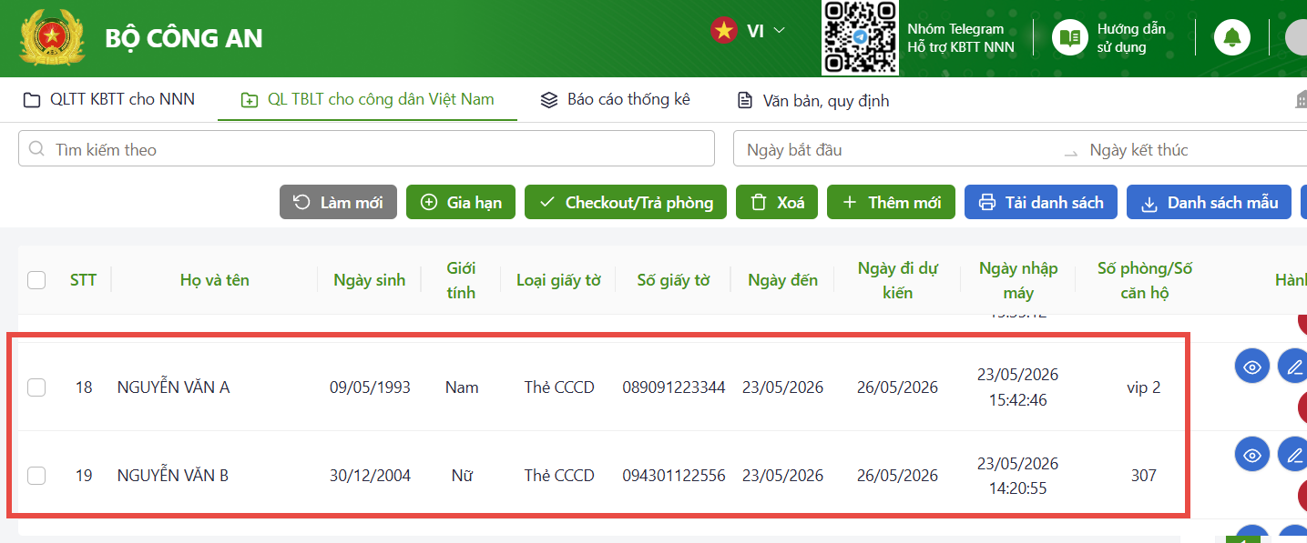Click room value 307

1144,475
